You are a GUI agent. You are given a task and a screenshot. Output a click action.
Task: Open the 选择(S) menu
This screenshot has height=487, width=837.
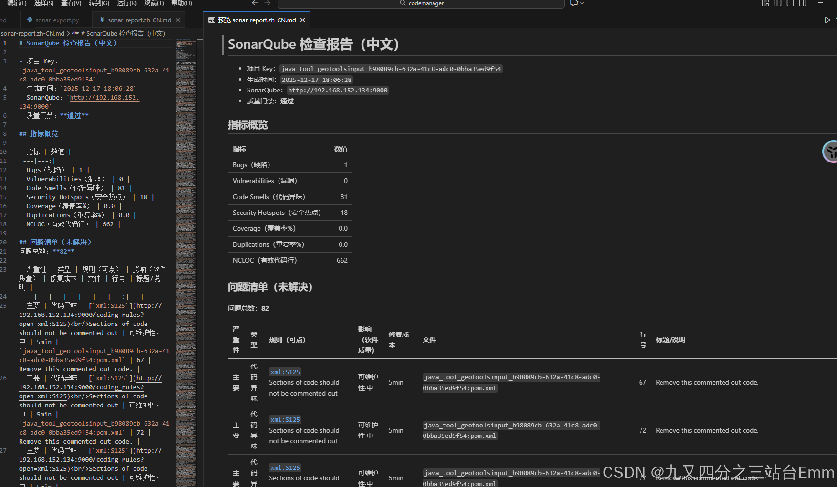[44, 3]
